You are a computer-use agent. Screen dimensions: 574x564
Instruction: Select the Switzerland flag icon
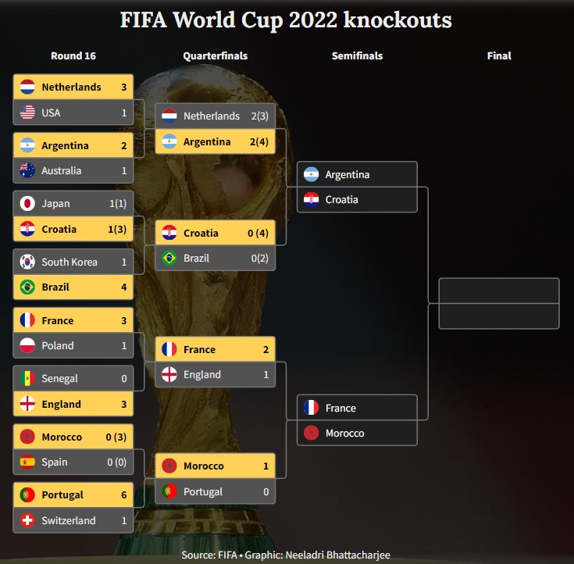point(28,520)
